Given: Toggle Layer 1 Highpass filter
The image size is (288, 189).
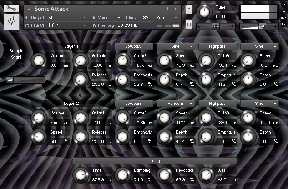Looking at the screenshot, I should coord(217,46).
